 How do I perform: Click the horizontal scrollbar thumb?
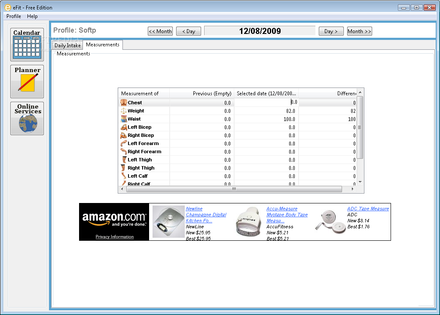click(234, 189)
